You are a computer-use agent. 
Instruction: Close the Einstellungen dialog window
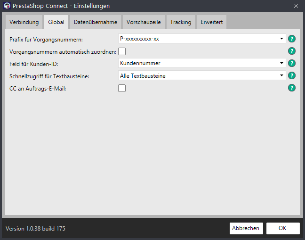[x=296, y=6]
